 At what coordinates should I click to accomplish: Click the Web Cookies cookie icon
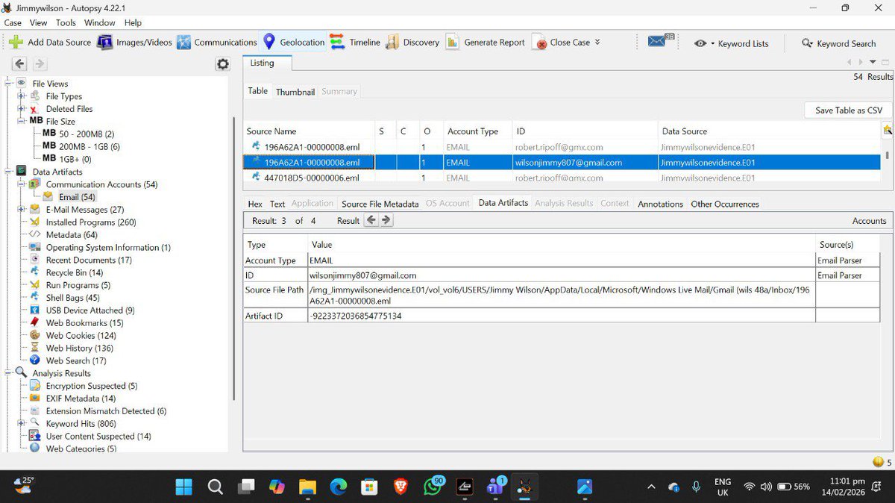(34, 336)
